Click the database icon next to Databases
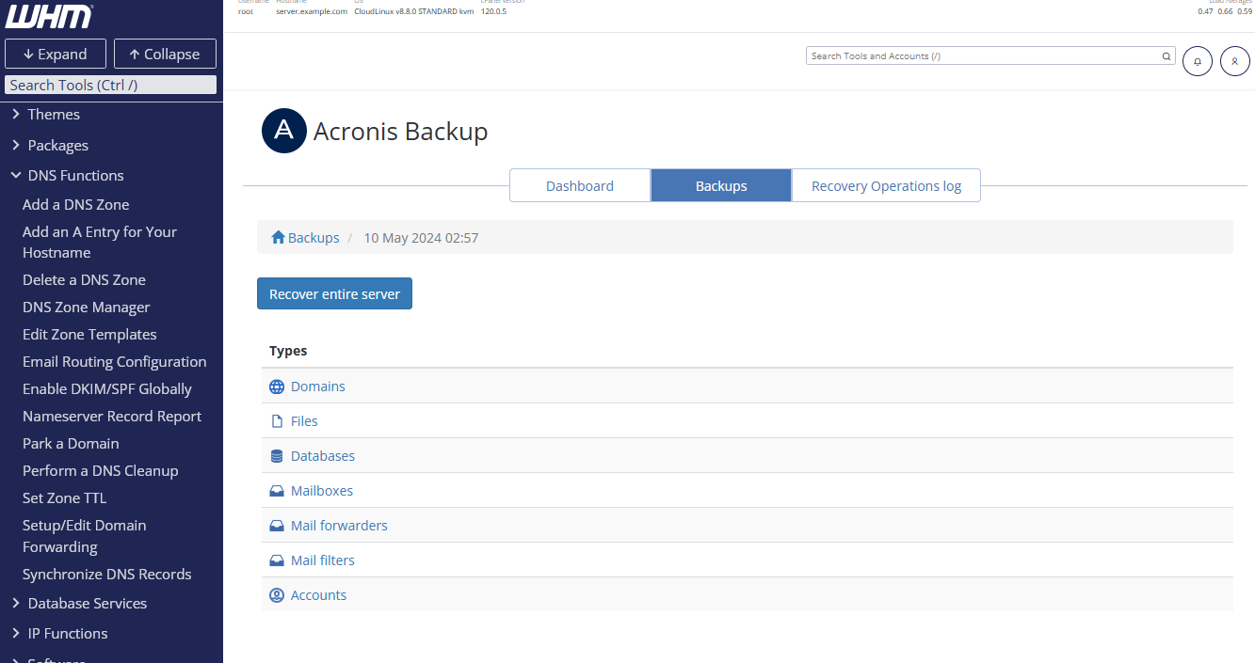The height and width of the screenshot is (663, 1255). (x=276, y=455)
